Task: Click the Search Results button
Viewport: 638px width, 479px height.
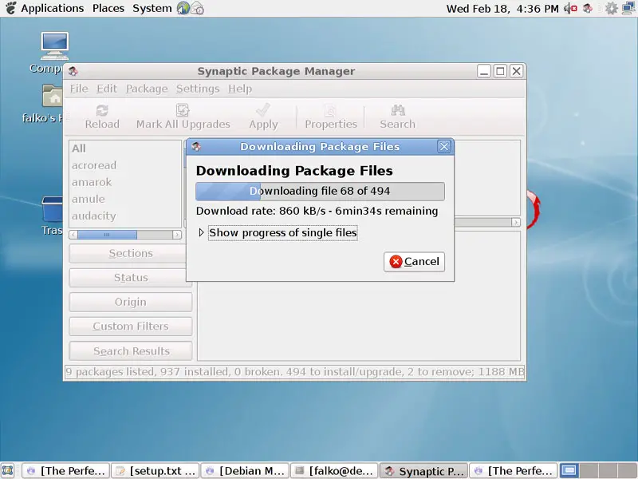Action: (x=131, y=351)
